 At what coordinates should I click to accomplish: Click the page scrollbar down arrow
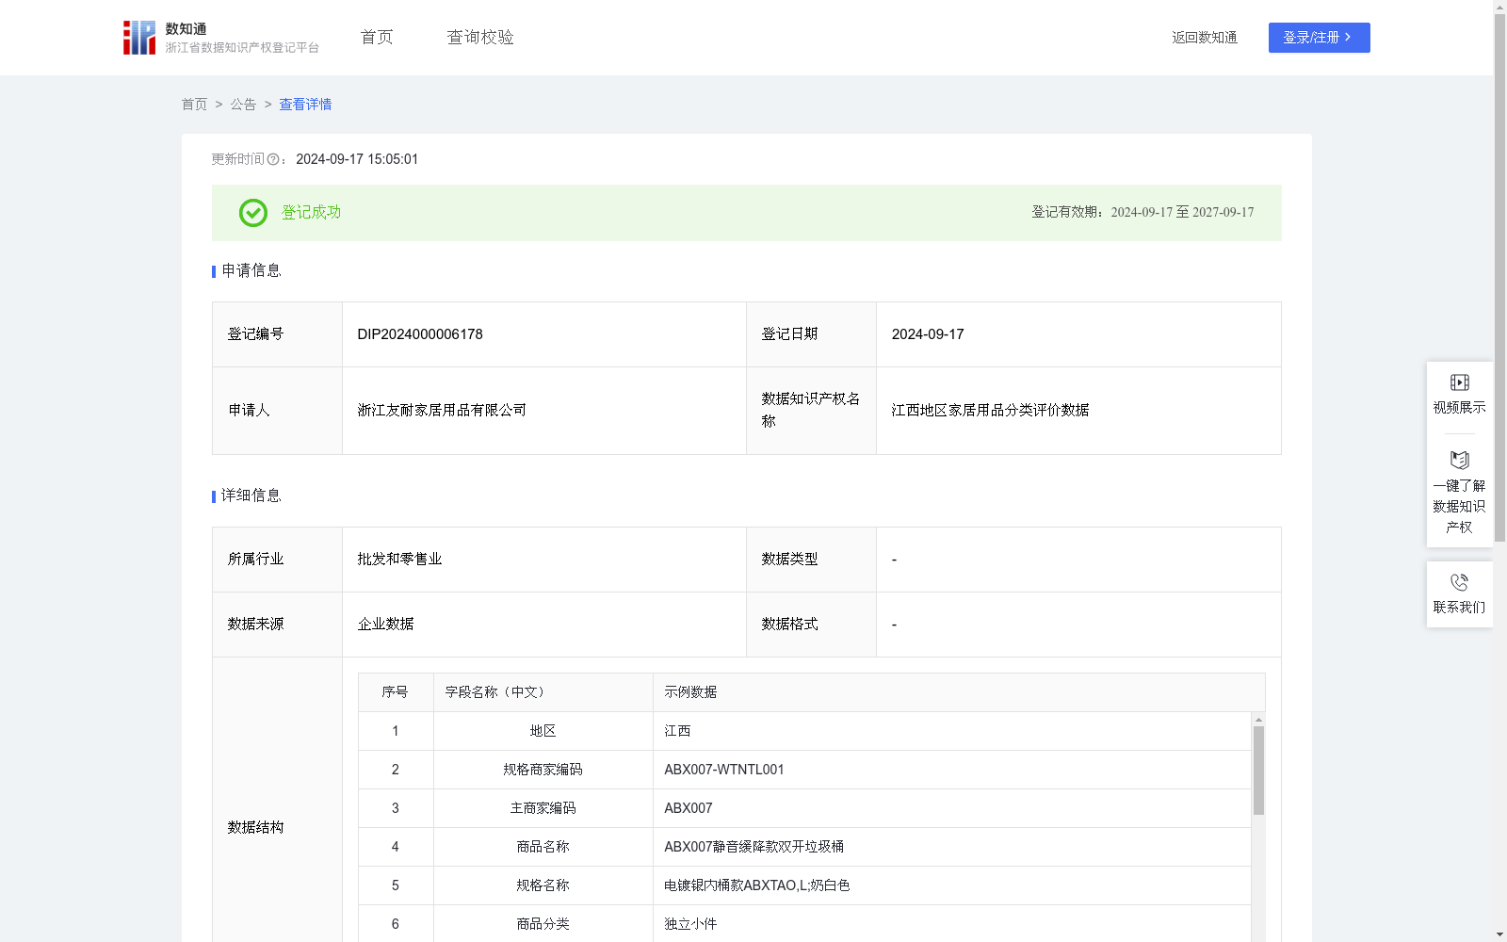tap(1499, 934)
